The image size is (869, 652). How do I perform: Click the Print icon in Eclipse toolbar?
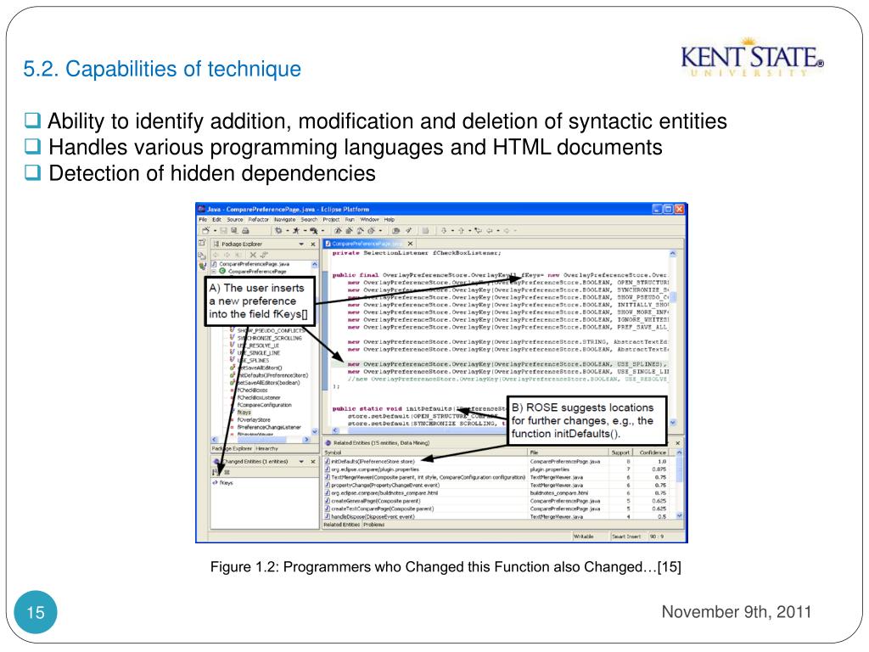click(245, 231)
